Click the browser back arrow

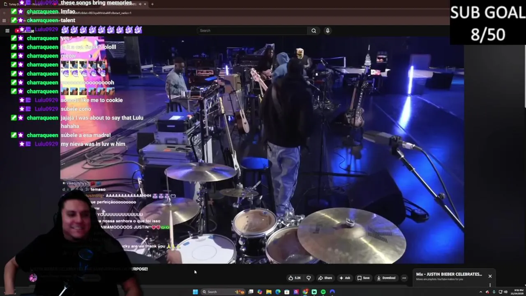pyautogui.click(x=4, y=13)
